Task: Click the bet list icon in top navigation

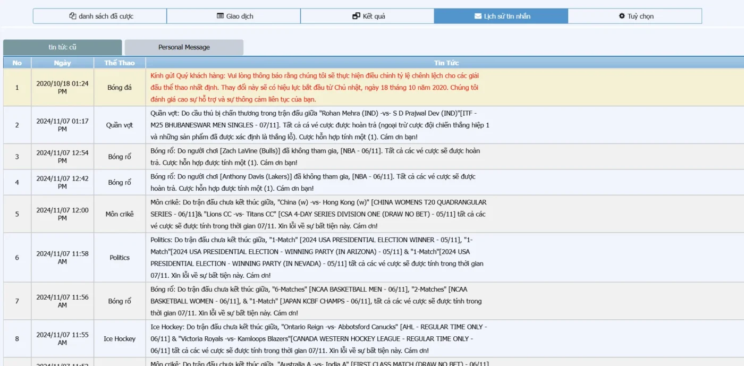Action: coord(73,16)
